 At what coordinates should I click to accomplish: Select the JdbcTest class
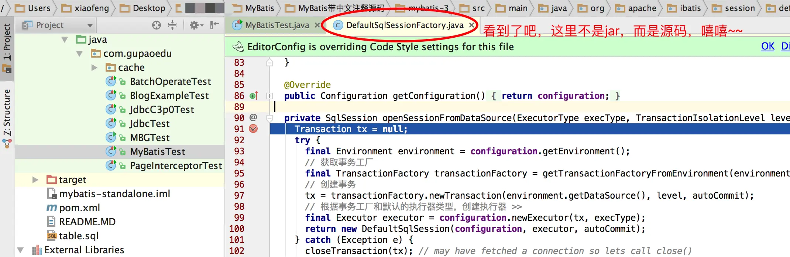[x=150, y=124]
